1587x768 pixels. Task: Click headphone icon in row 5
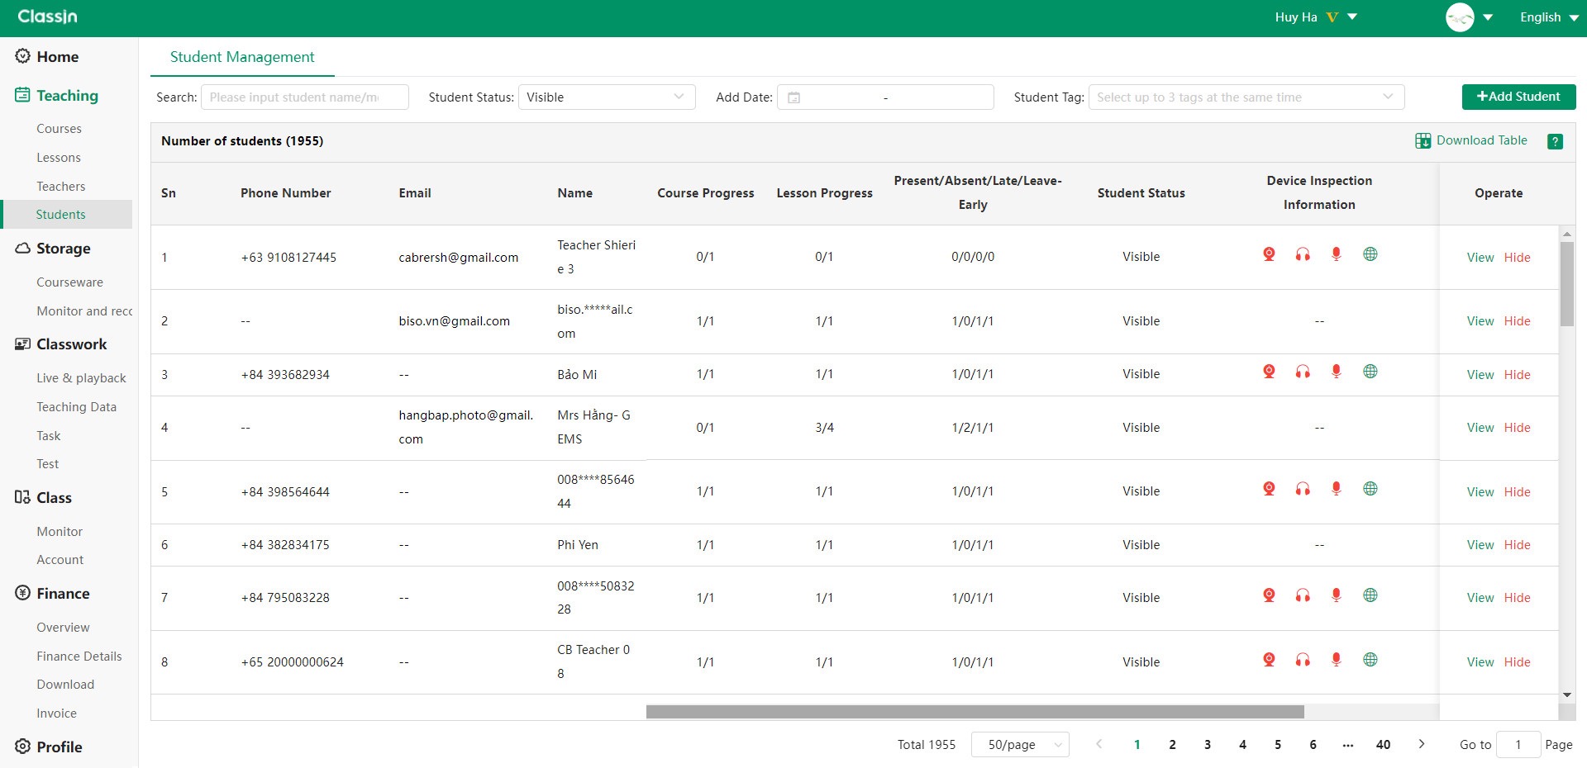[x=1303, y=489]
